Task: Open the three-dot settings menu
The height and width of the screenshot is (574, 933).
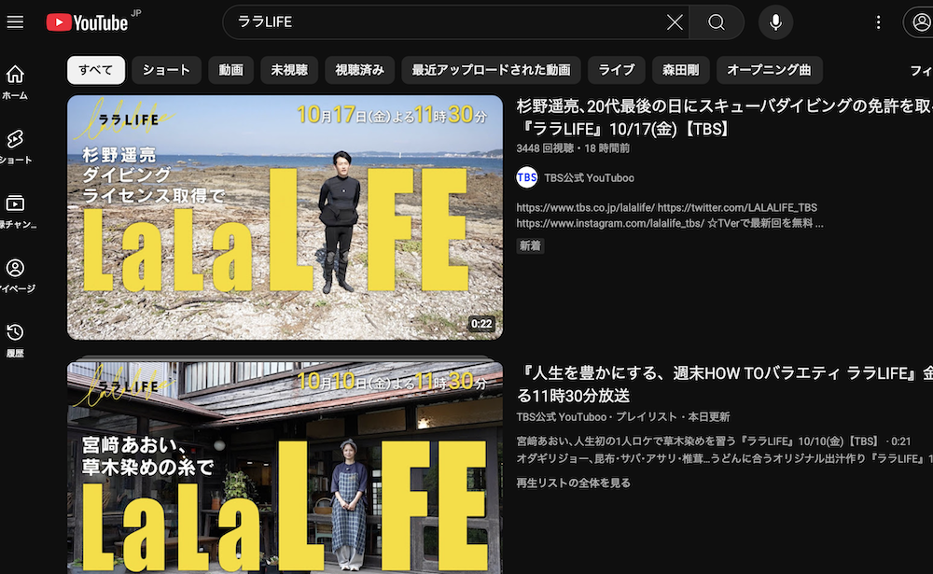Action: tap(878, 22)
